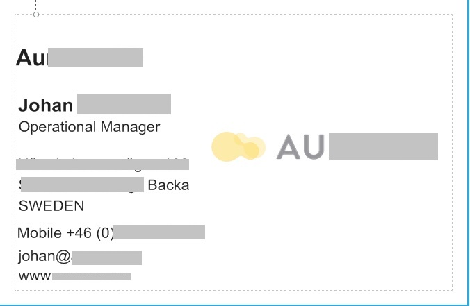
Task: Click the blue page border along the bottom
Action: [234, 305]
